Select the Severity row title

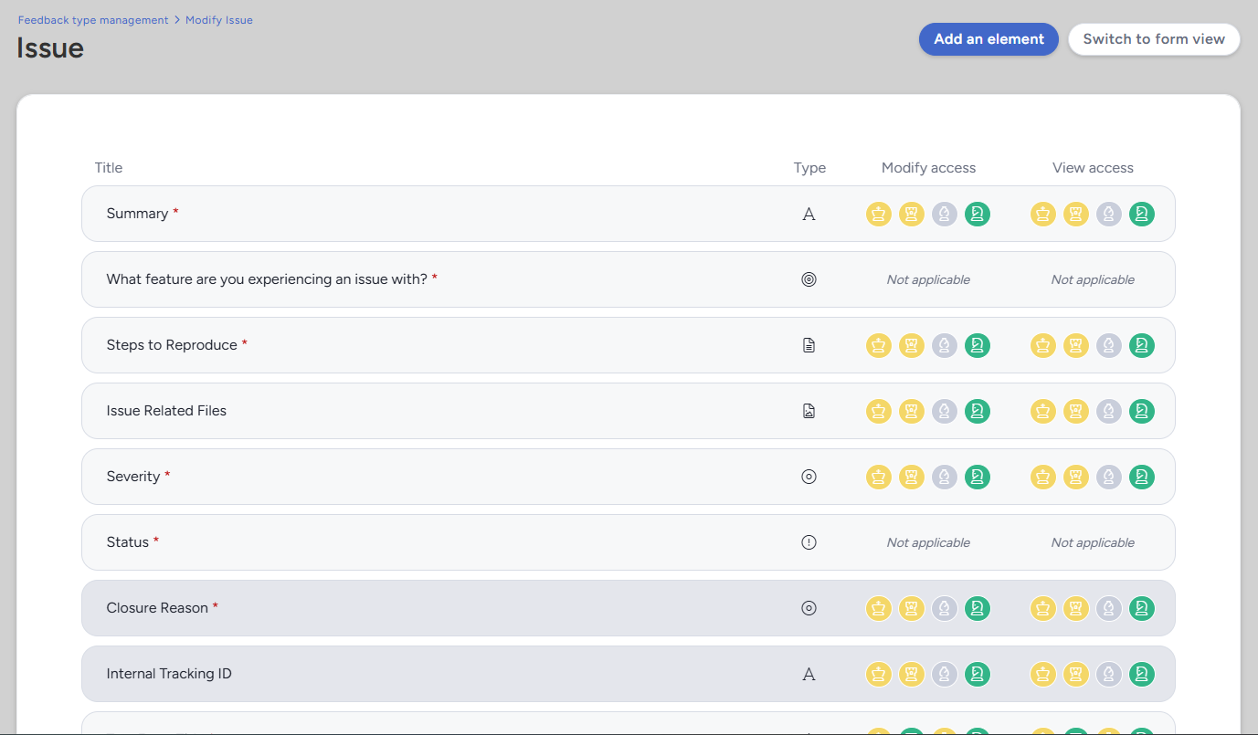(133, 477)
